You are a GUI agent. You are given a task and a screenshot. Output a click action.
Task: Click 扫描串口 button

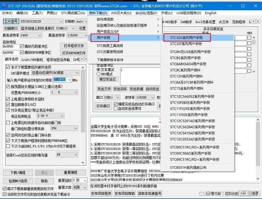[x=11, y=28]
